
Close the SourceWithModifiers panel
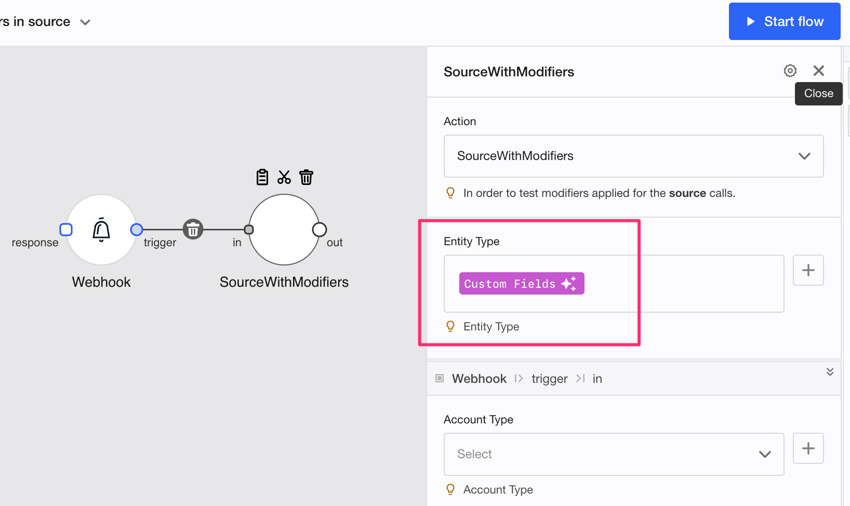click(819, 71)
